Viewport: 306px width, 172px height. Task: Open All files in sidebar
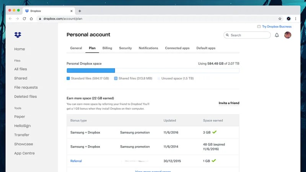click(21, 69)
